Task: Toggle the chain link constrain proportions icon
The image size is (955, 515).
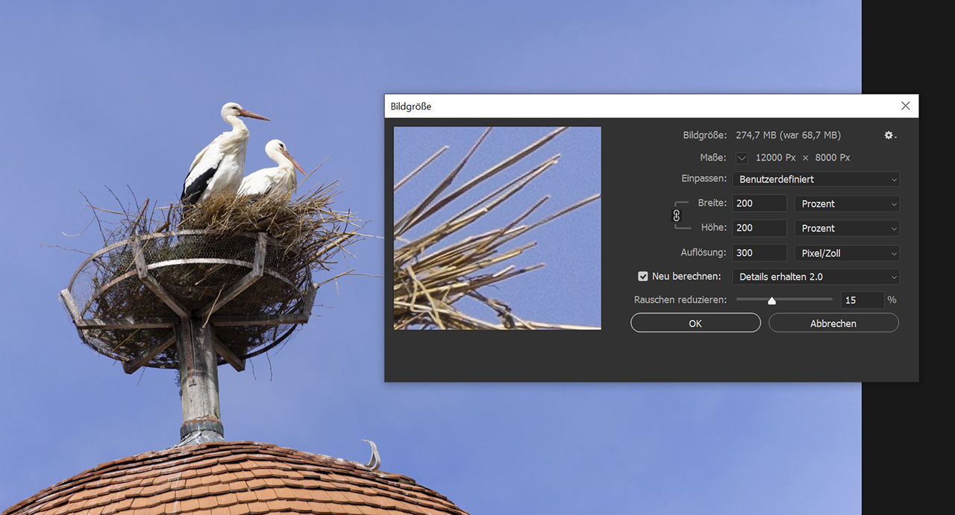Action: 677,215
